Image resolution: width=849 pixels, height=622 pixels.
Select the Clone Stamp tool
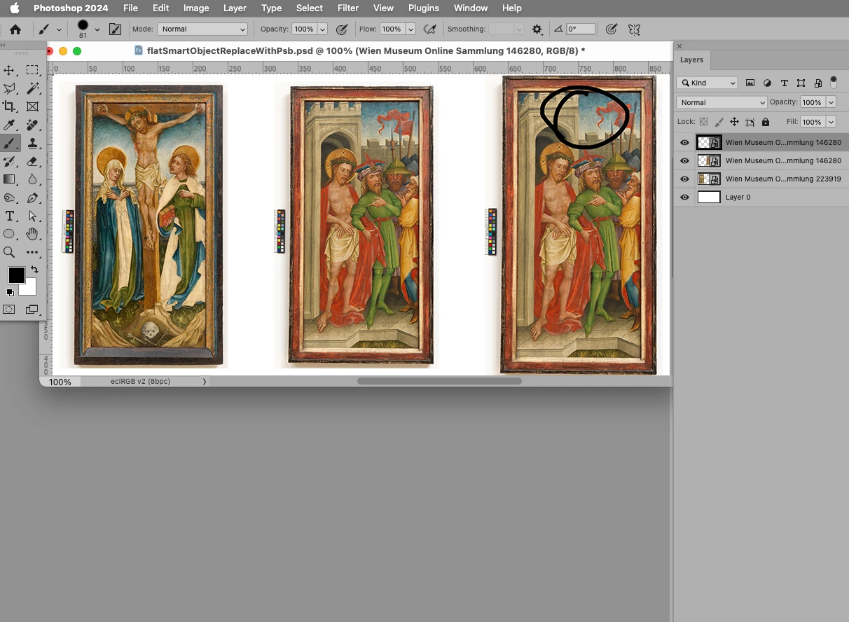point(32,143)
